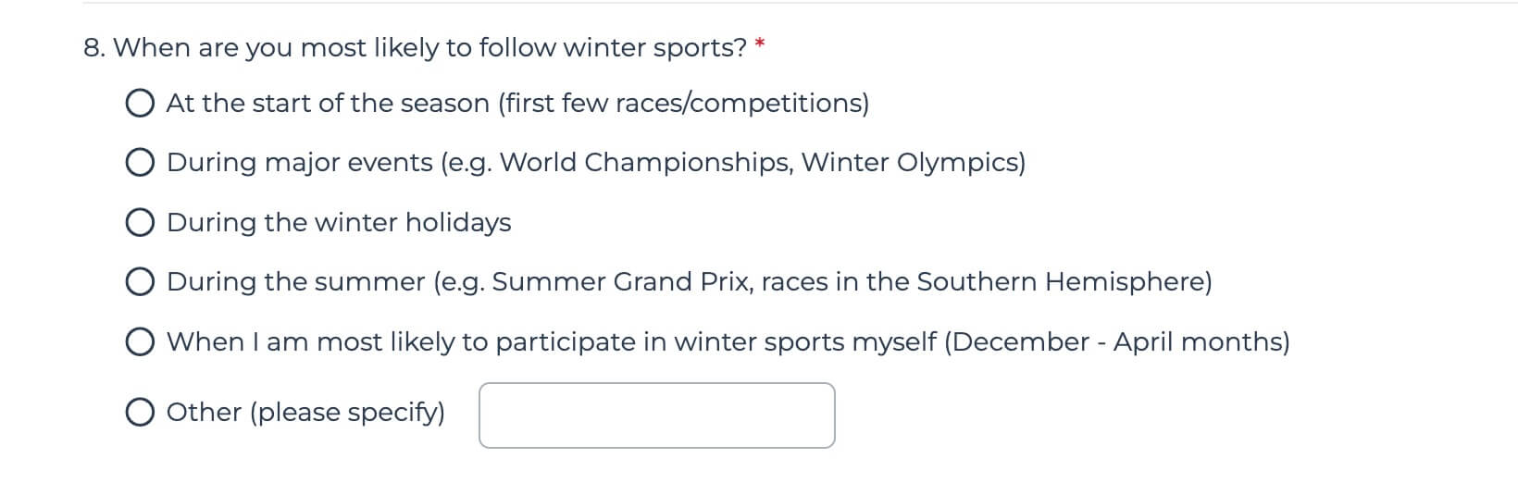
Task: Click the 'At the start of the season' label text
Action: click(x=517, y=104)
